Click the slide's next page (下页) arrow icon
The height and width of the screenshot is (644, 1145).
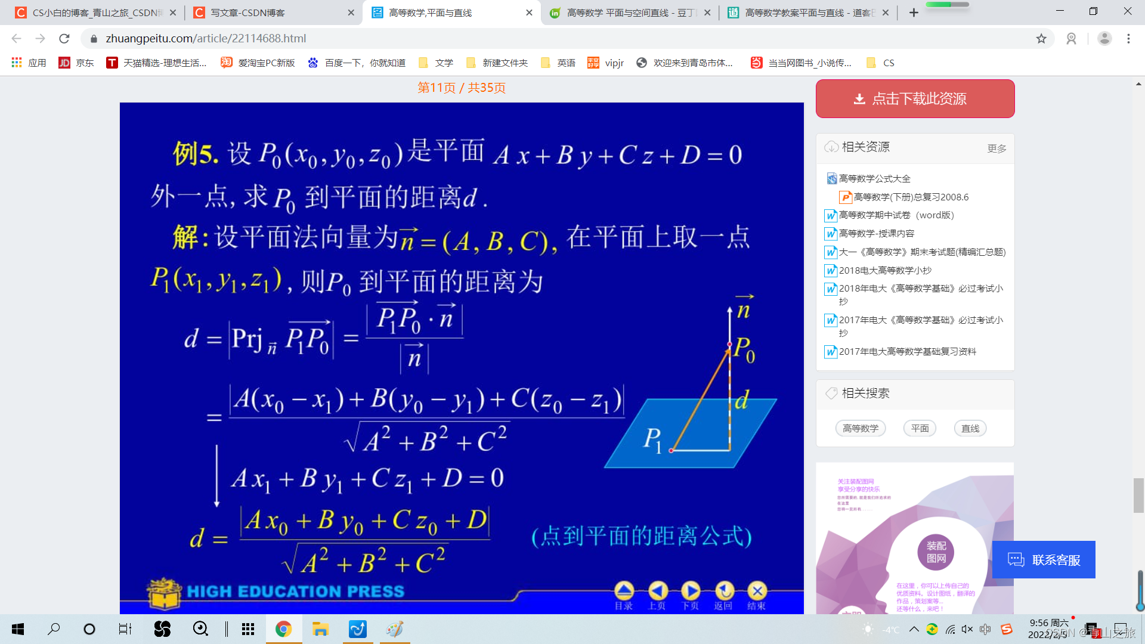tap(691, 591)
